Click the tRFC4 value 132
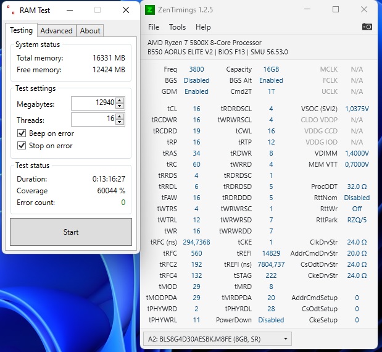 [x=196, y=275]
